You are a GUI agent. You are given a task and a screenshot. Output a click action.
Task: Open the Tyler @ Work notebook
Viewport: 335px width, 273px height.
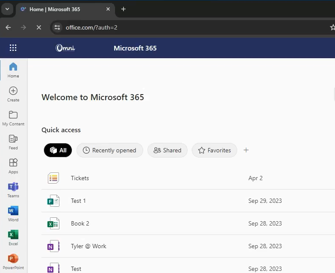pos(88,246)
